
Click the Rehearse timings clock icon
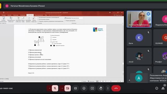[x=28, y=20]
